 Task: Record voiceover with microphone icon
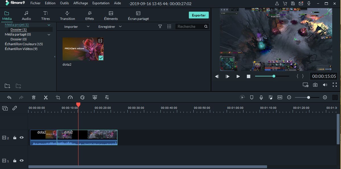tap(261, 97)
